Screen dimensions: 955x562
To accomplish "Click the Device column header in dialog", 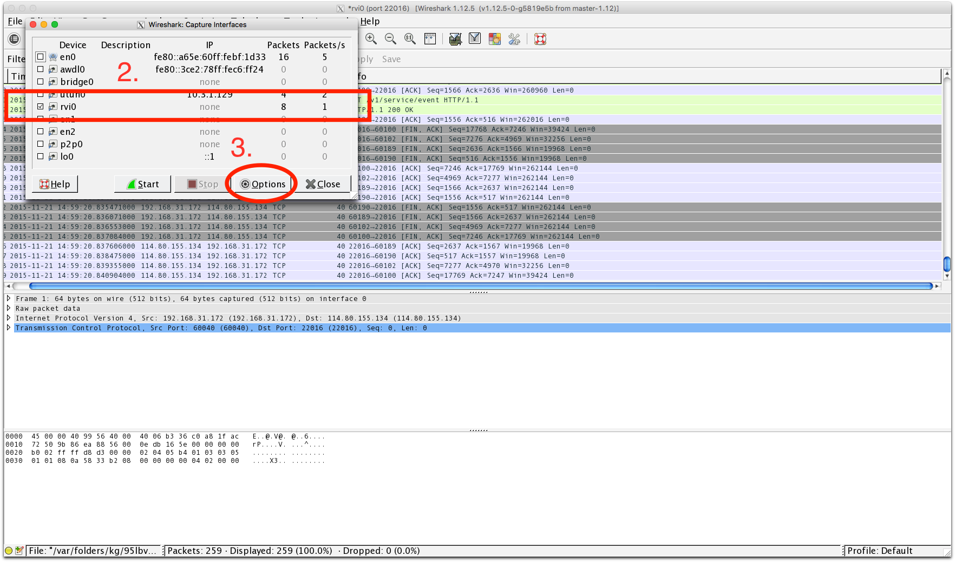I will point(73,45).
